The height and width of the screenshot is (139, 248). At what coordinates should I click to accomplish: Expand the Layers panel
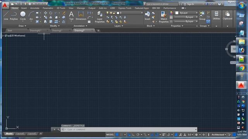click(x=119, y=26)
